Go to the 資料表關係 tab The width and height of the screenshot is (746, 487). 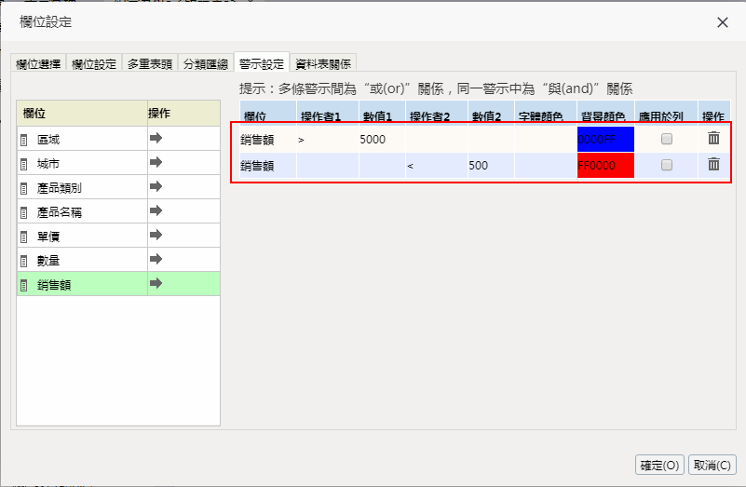click(323, 64)
